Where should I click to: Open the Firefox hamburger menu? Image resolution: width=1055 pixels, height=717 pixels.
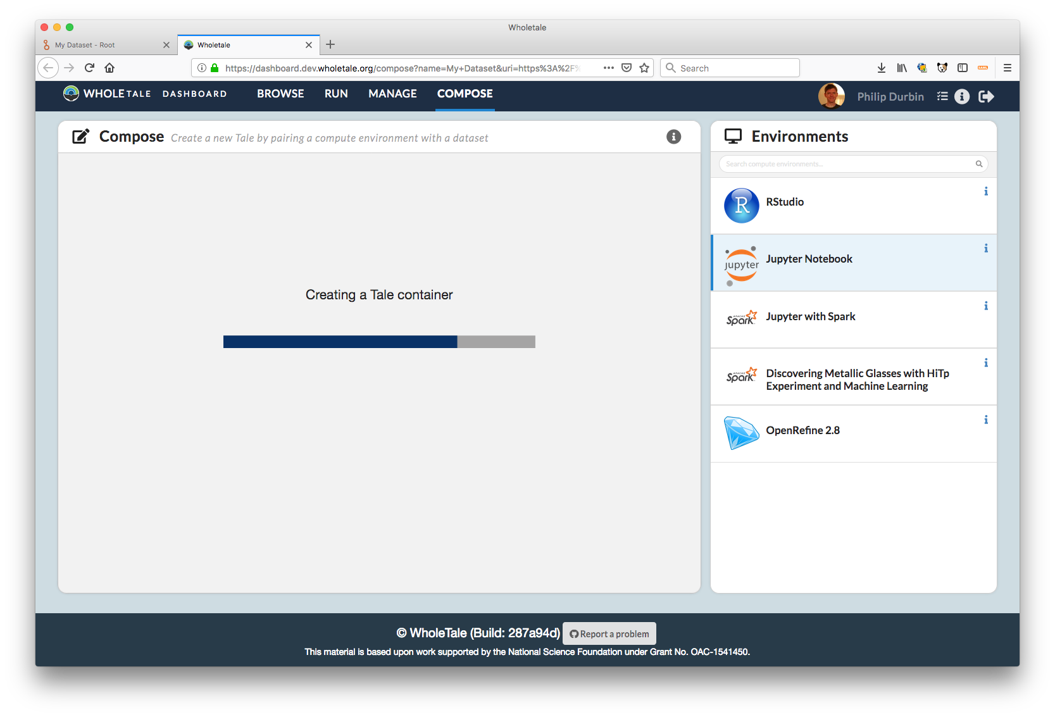pyautogui.click(x=1007, y=68)
